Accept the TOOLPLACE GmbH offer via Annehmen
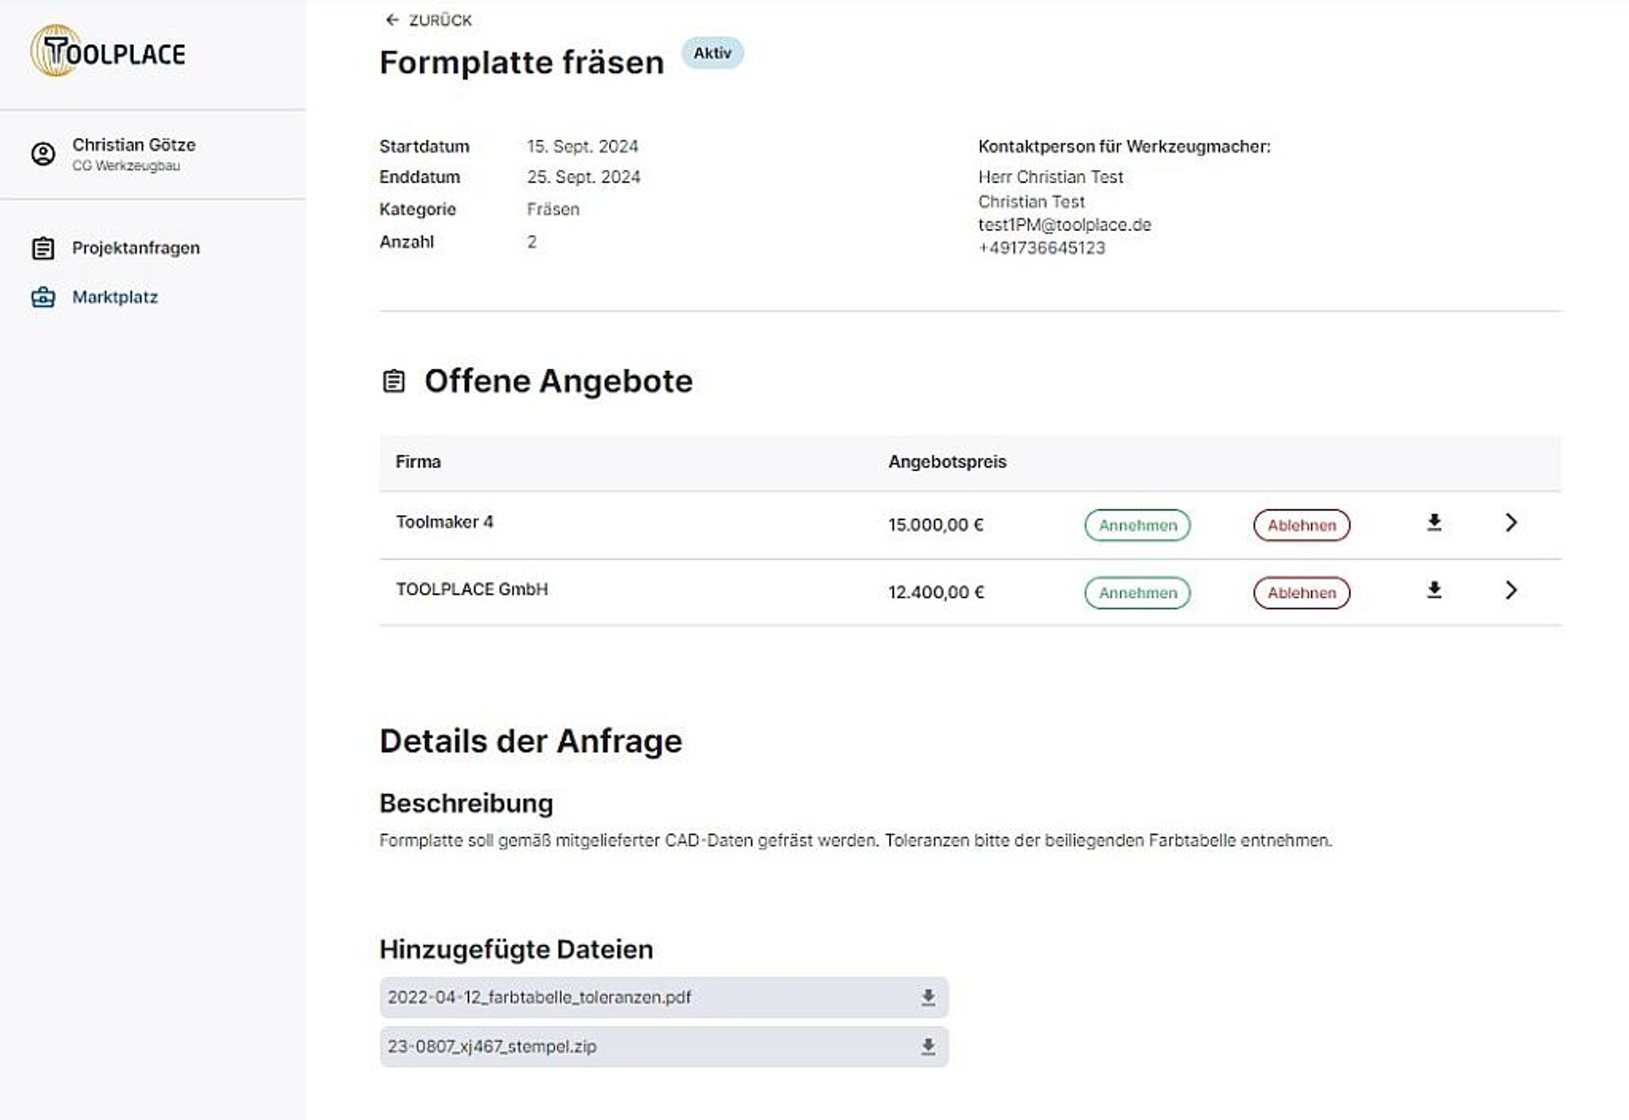1629x1120 pixels. [1137, 592]
